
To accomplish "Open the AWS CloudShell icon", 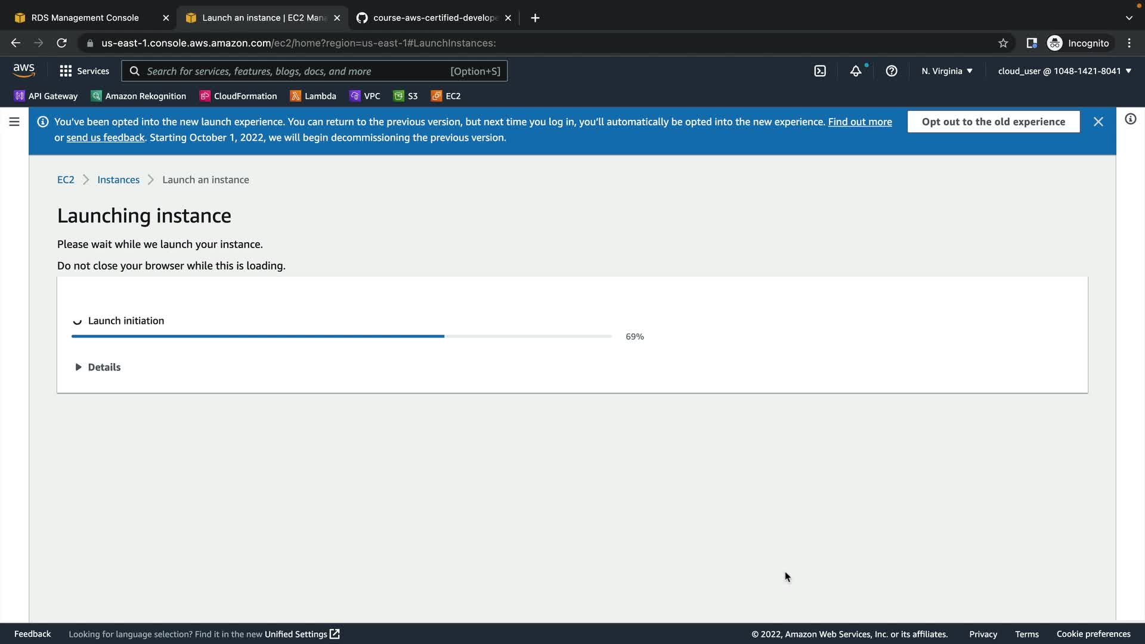I will click(x=820, y=71).
